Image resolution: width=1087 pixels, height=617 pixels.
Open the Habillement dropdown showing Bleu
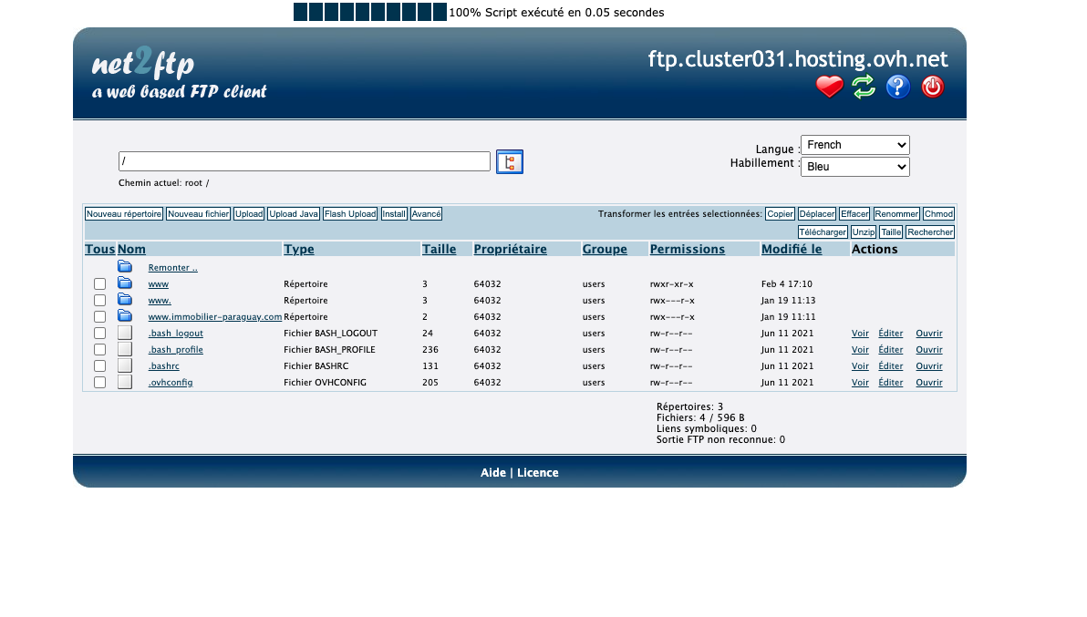tap(854, 166)
